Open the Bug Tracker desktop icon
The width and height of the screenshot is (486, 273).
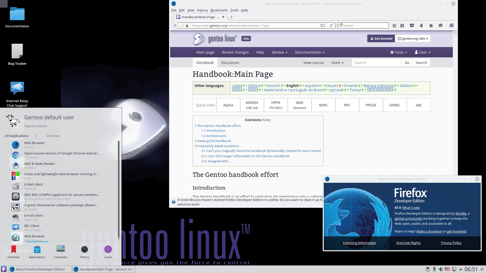[x=17, y=55]
